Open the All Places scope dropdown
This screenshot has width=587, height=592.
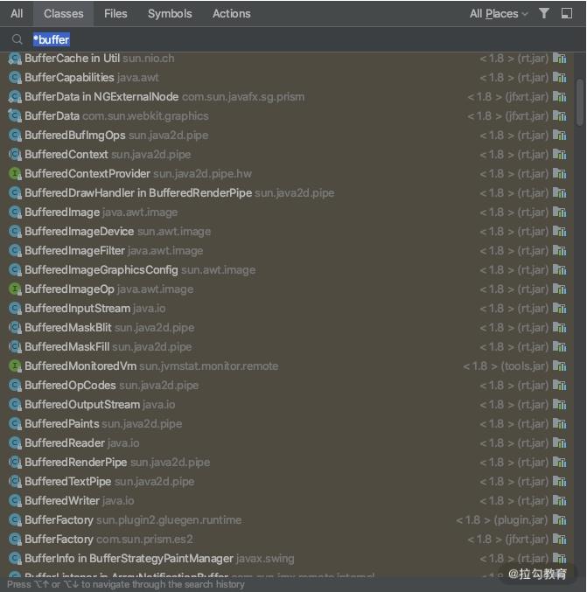(499, 13)
